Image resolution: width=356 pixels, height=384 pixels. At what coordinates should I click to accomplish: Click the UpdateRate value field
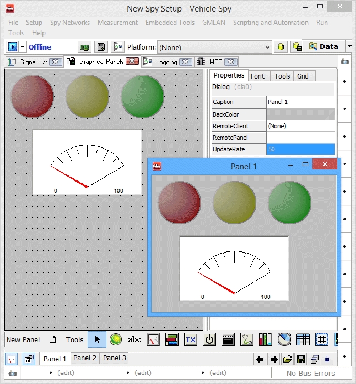click(x=300, y=149)
